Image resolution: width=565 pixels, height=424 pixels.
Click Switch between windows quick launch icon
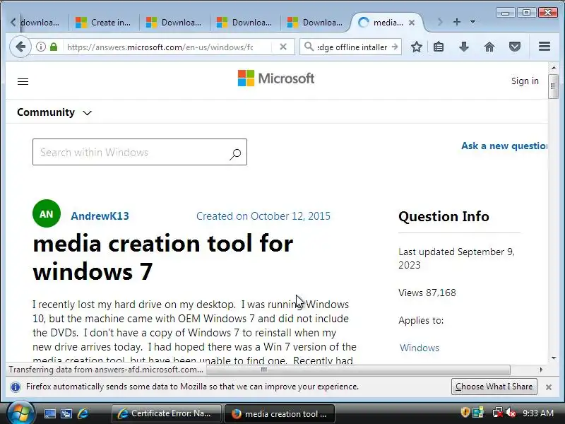coord(66,413)
